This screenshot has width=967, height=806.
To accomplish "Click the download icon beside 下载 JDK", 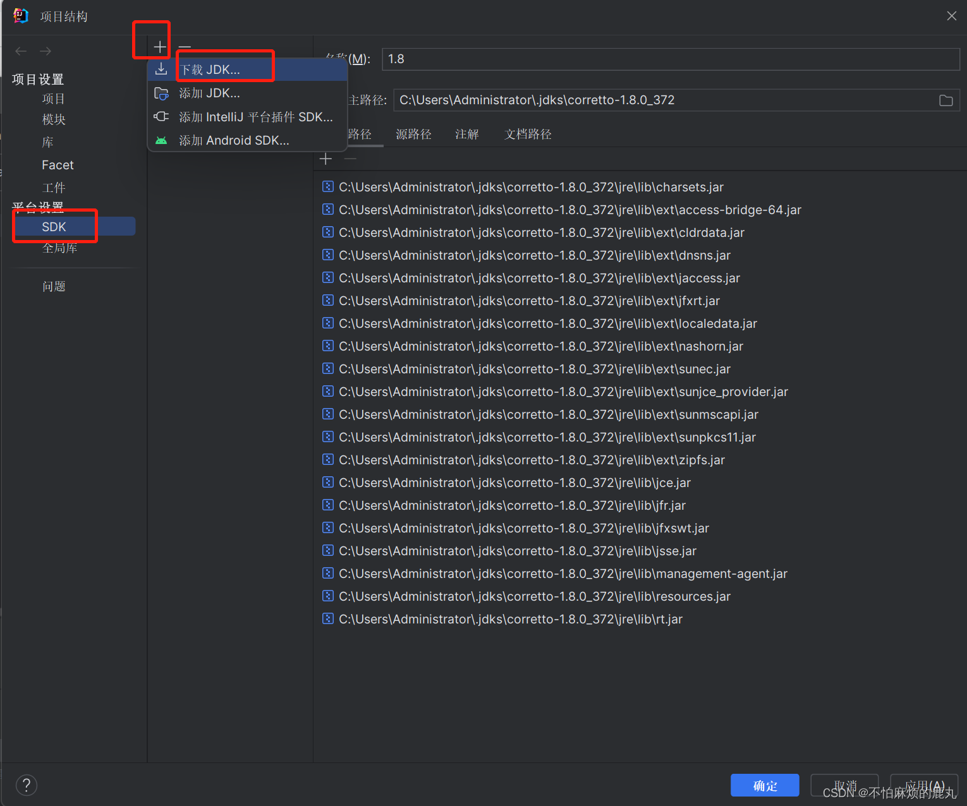I will [x=161, y=69].
